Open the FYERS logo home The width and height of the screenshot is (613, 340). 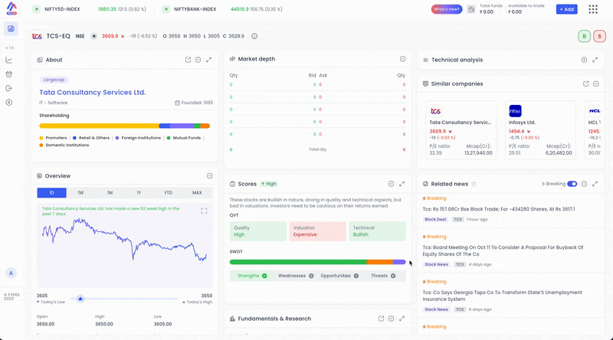11,8
